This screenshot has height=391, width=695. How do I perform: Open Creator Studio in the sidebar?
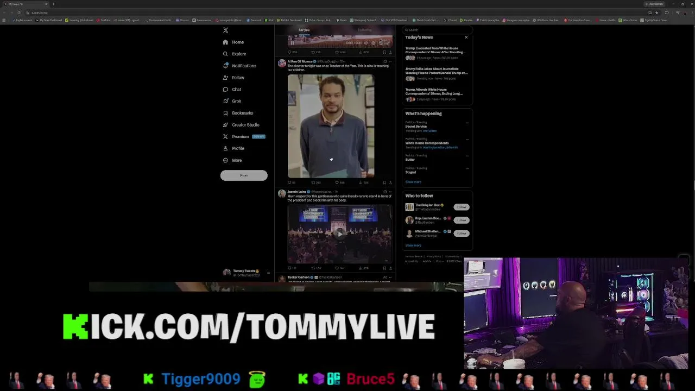click(241, 125)
